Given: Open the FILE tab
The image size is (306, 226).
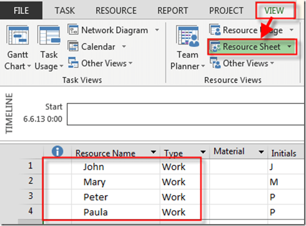Looking at the screenshot, I should [22, 10].
